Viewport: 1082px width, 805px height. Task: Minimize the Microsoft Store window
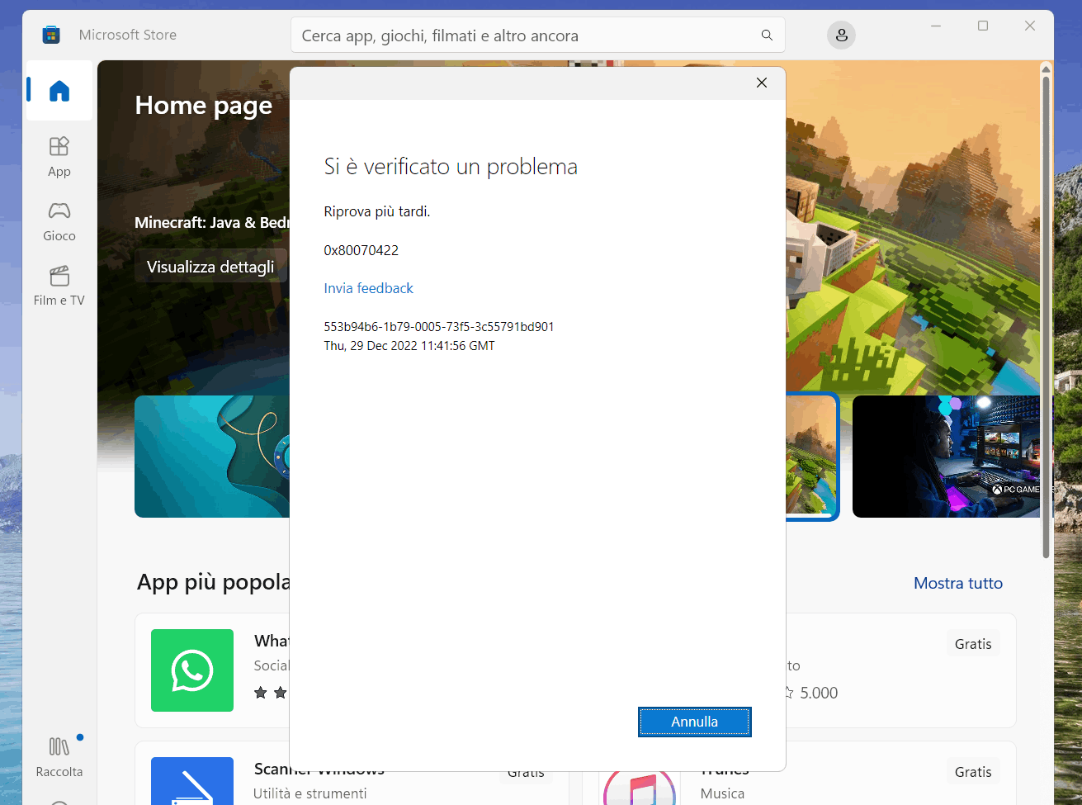point(936,26)
